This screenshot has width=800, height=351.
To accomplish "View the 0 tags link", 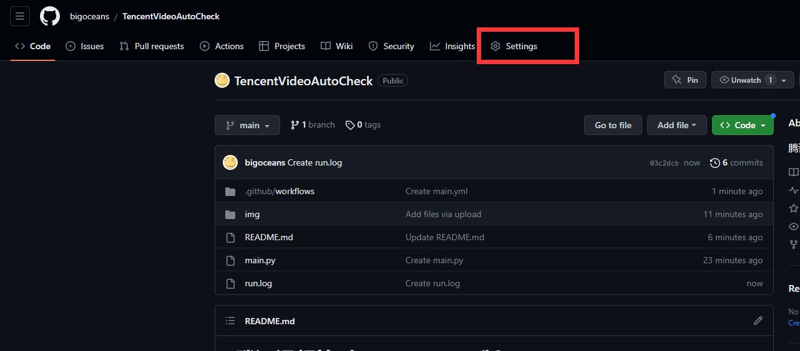I will [x=363, y=124].
